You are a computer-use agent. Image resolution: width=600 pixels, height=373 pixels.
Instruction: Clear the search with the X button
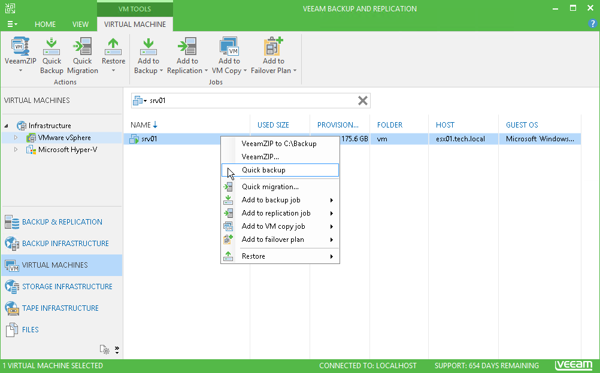click(x=363, y=101)
